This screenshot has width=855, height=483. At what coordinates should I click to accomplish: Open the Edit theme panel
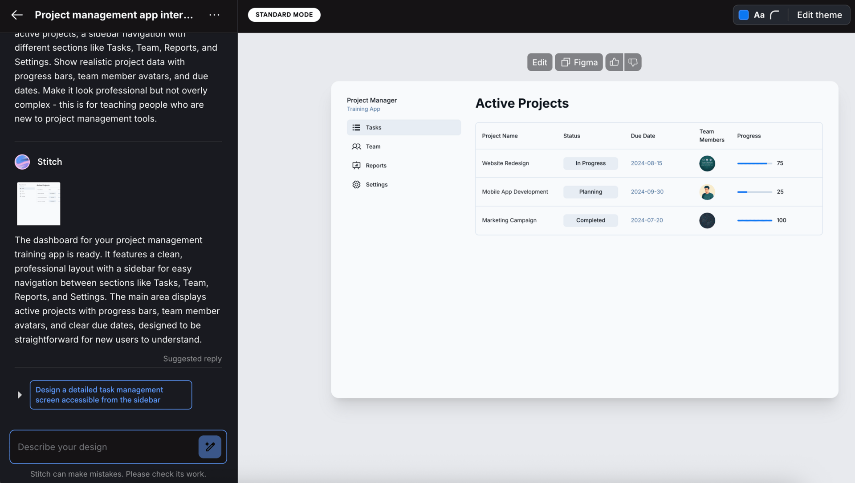[819, 15]
